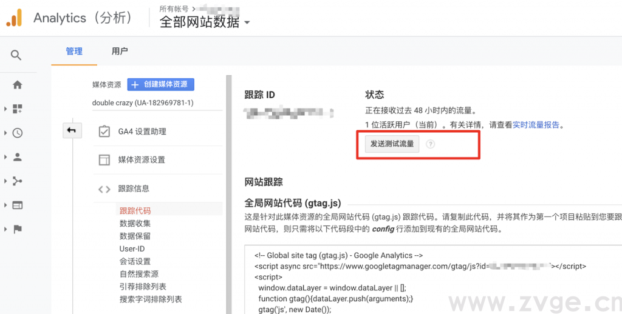Expand the Conversions section arrow
Viewport: 622px width, 314px height.
(5, 229)
